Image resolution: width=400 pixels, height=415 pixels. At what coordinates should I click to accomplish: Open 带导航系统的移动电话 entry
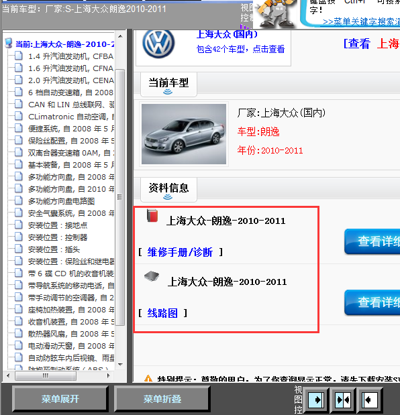click(70, 286)
